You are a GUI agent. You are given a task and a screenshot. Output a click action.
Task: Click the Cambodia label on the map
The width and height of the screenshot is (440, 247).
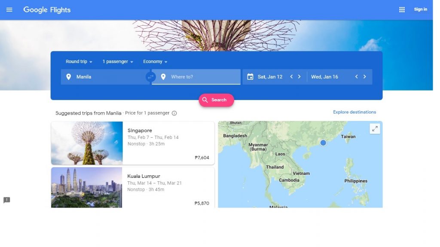(x=289, y=180)
